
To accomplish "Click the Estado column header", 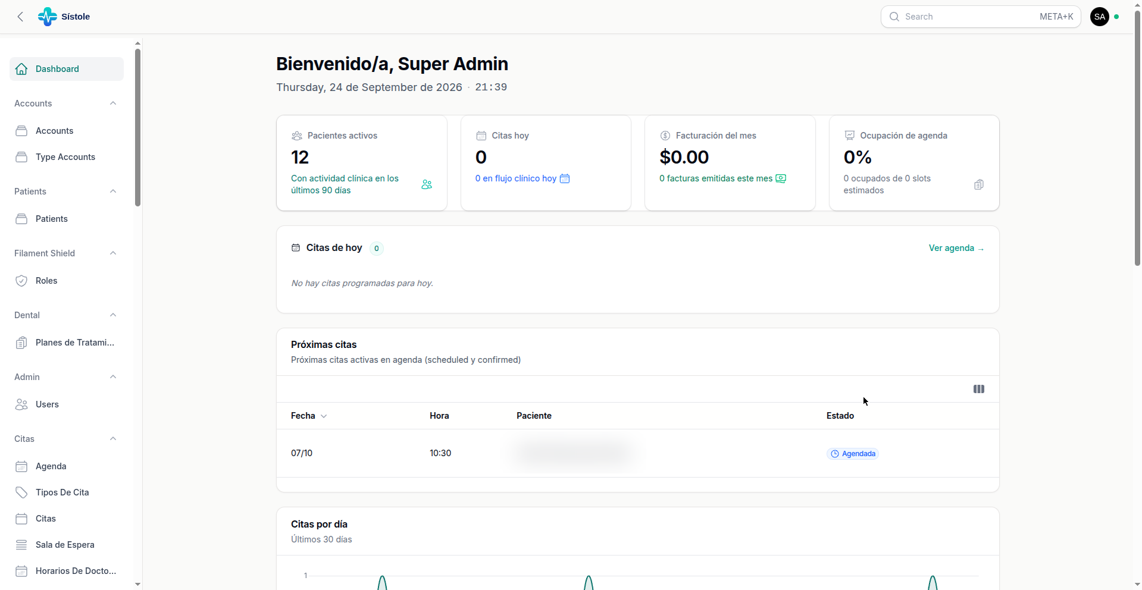I will pyautogui.click(x=840, y=416).
